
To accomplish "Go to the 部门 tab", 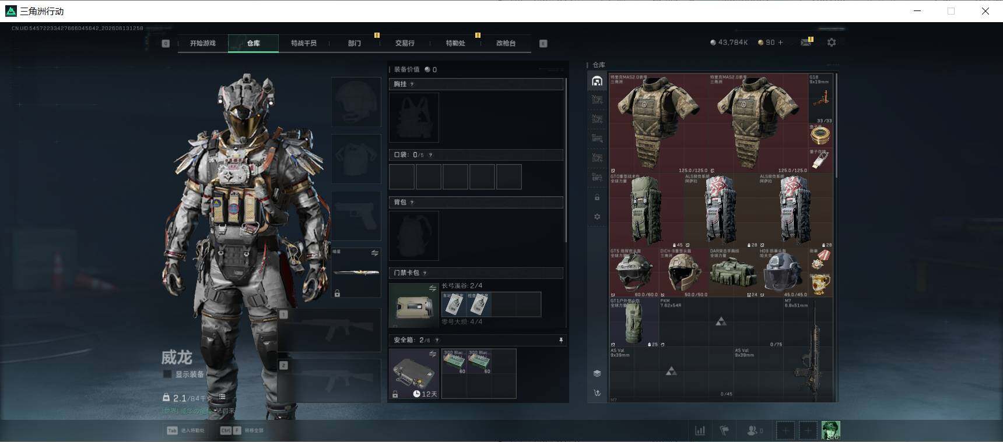I will 355,43.
